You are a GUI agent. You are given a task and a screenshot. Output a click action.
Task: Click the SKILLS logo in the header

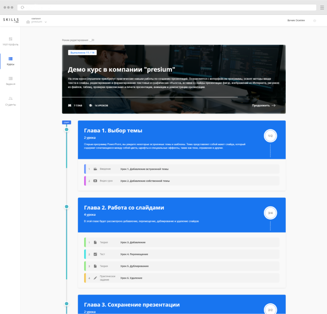(11, 20)
